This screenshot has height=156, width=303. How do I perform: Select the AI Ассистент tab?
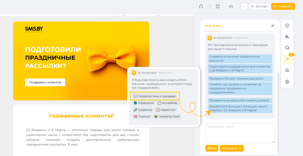point(213,26)
